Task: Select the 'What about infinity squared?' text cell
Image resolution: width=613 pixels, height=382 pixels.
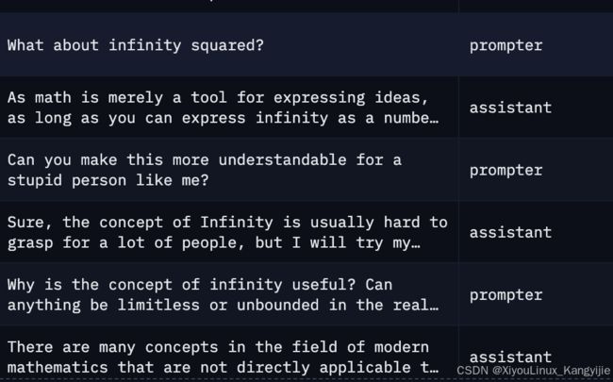Action: 229,44
